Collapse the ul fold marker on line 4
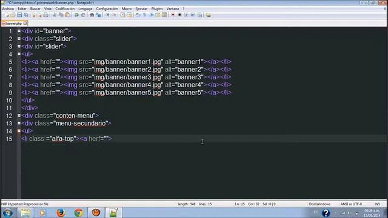 tap(19, 54)
